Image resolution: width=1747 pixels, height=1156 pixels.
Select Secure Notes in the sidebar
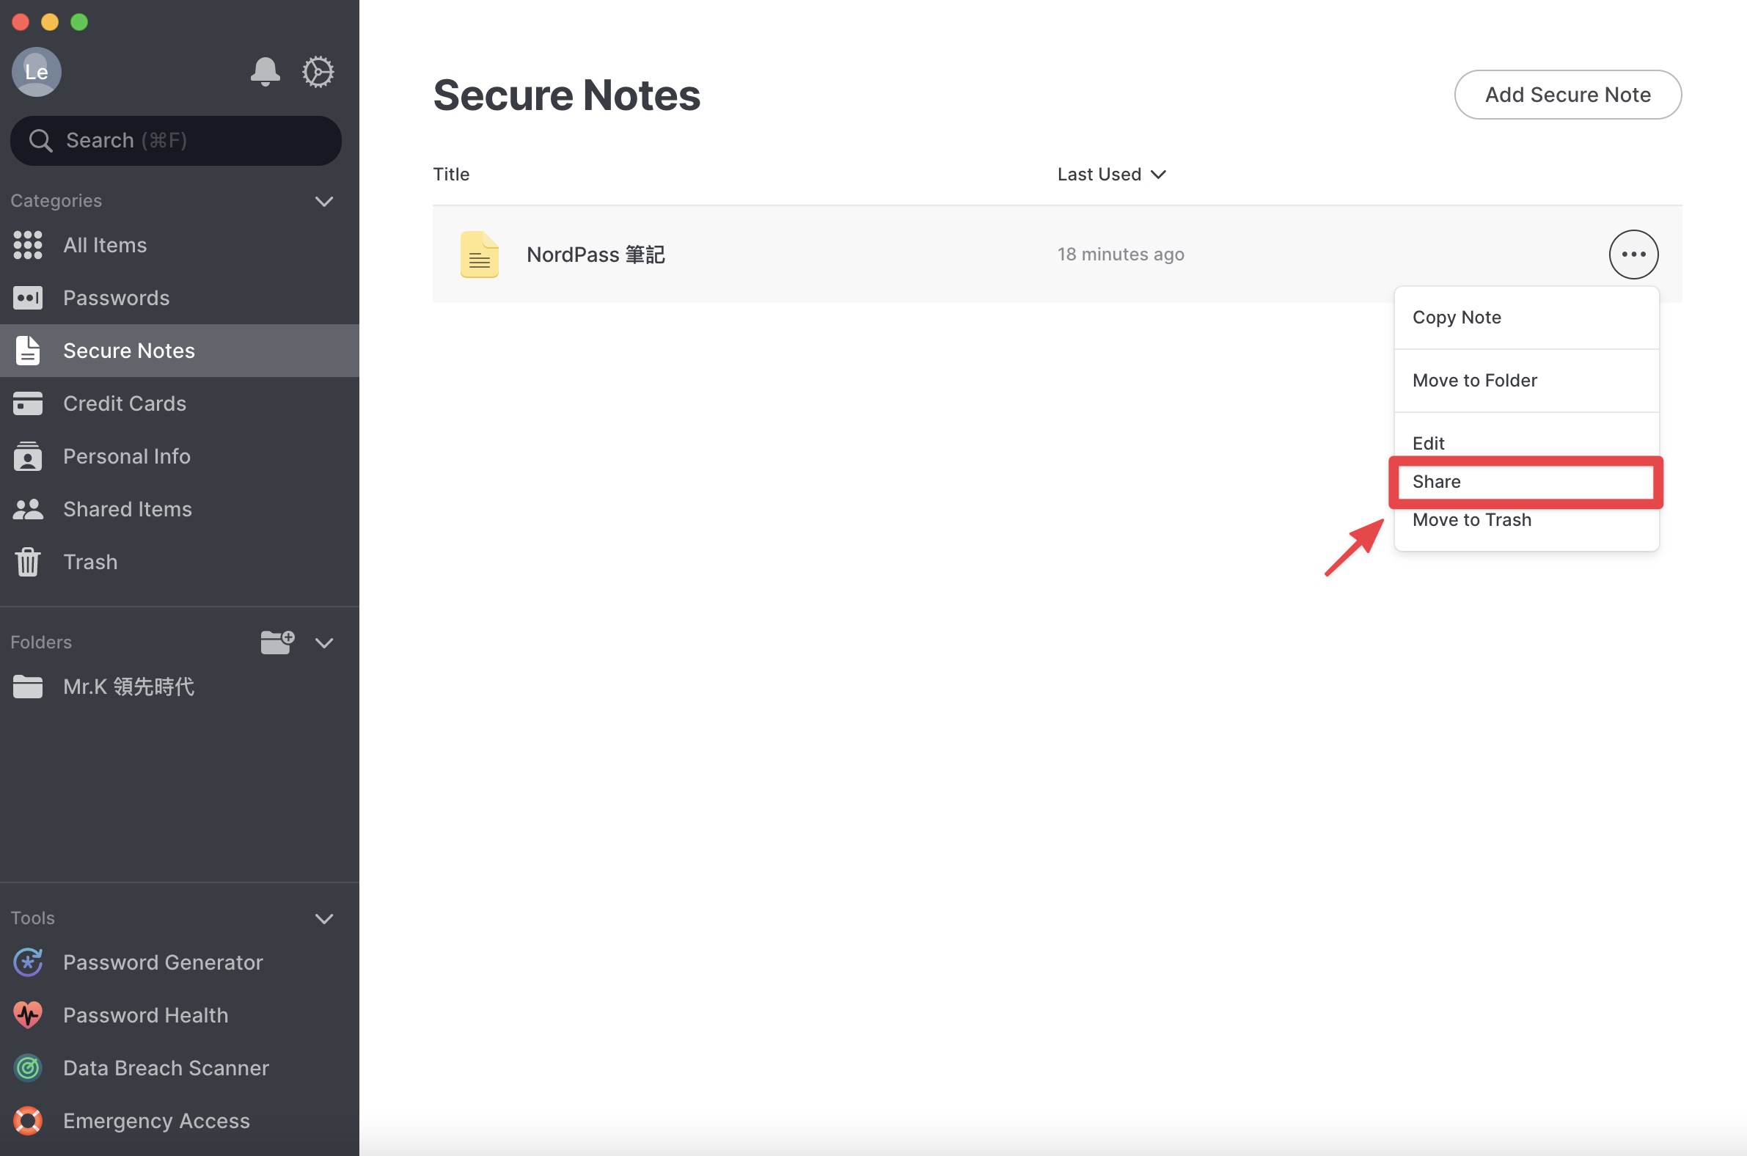180,350
